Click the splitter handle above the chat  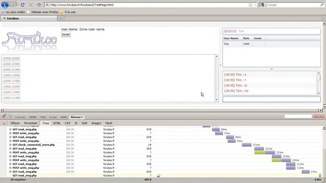coord(271,69)
